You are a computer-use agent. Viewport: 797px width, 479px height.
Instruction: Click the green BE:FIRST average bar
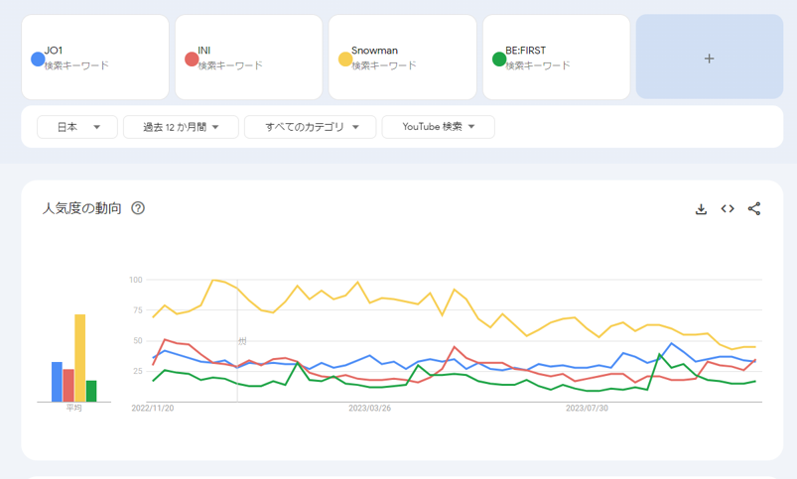pos(91,391)
